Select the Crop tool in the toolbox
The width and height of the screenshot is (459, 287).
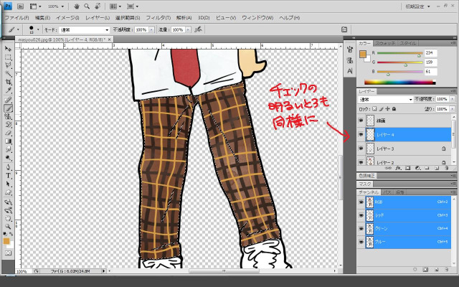tap(9, 82)
